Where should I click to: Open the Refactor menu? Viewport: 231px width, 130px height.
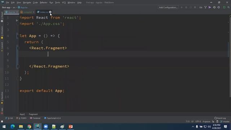coord(43,3)
